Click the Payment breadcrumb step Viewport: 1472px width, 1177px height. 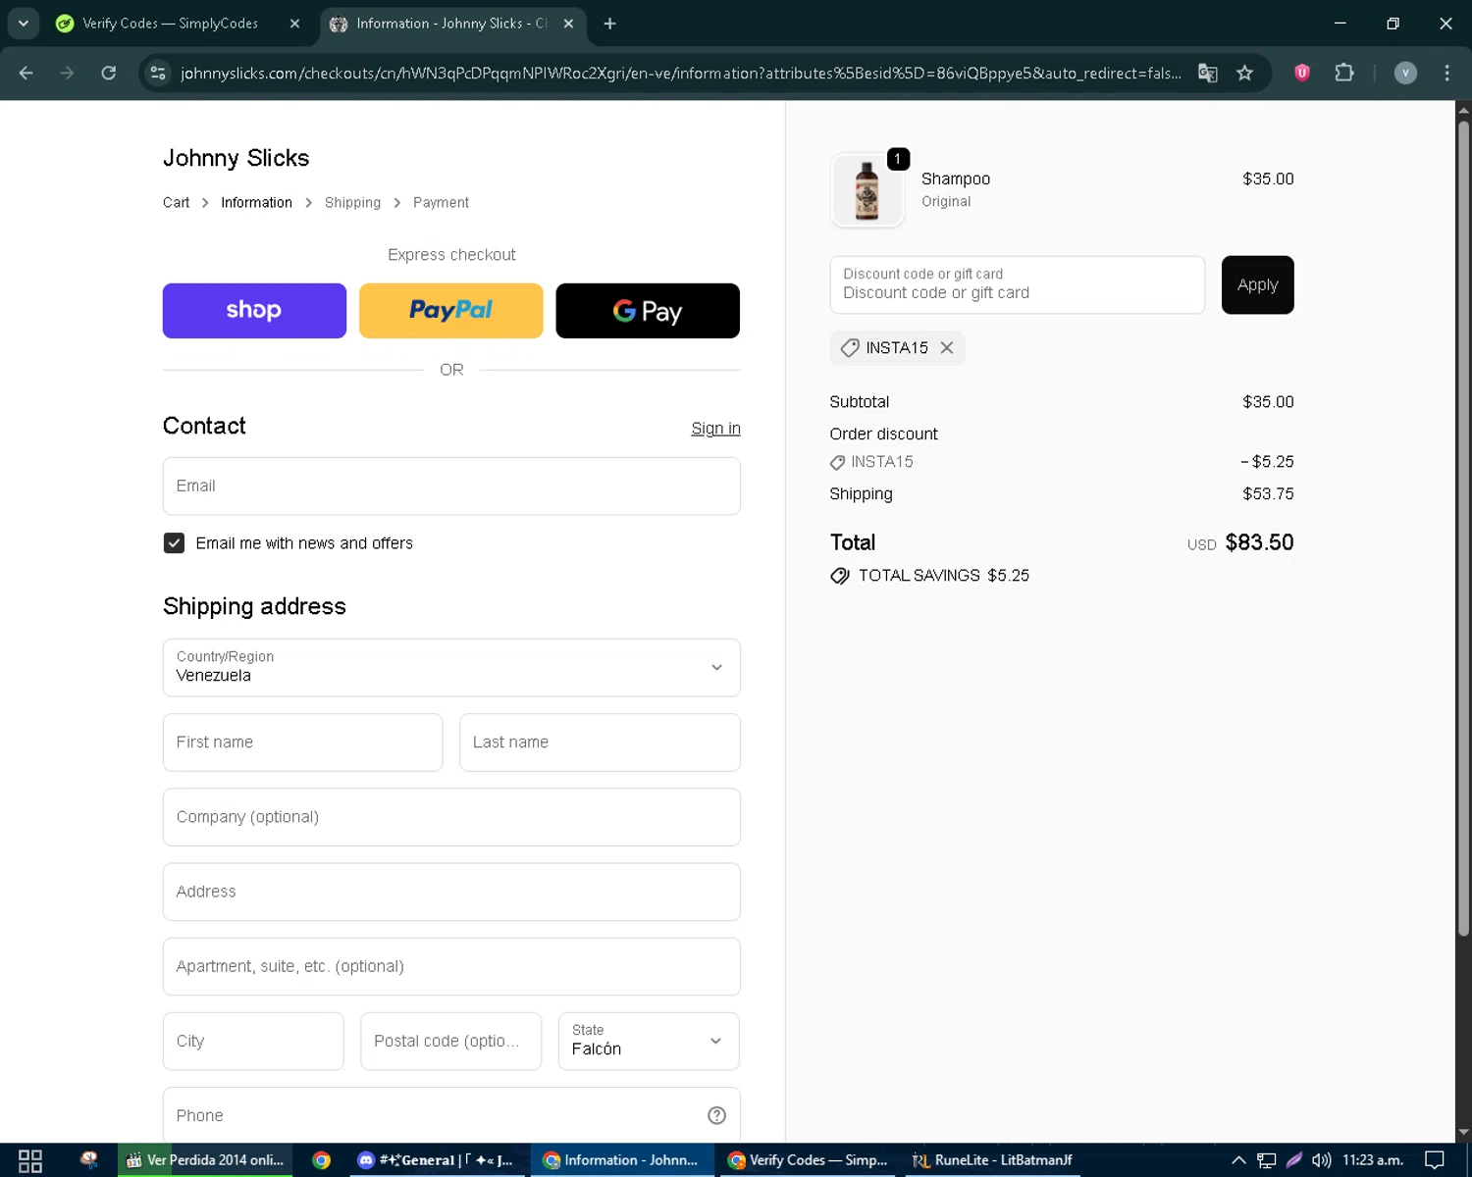pos(441,202)
